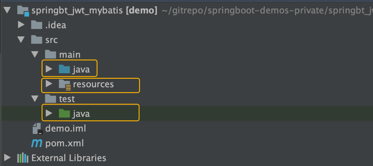
Task: Click the blue java source folder icon
Action: click(x=64, y=69)
